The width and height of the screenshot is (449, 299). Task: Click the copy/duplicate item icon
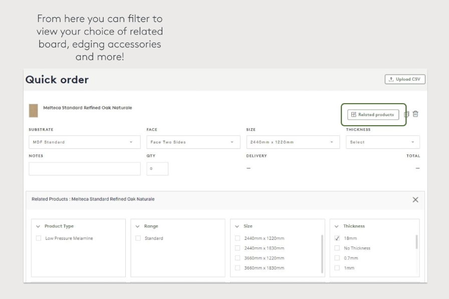tap(406, 114)
